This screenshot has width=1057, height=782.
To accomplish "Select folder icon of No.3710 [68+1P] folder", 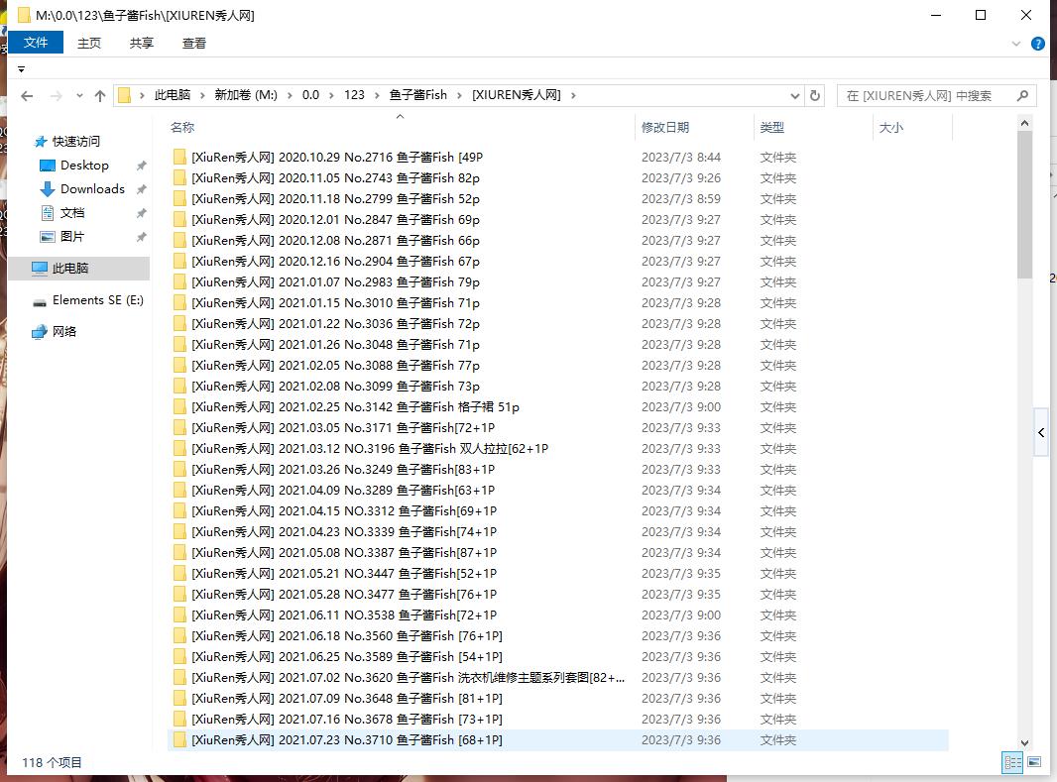I will (x=179, y=739).
